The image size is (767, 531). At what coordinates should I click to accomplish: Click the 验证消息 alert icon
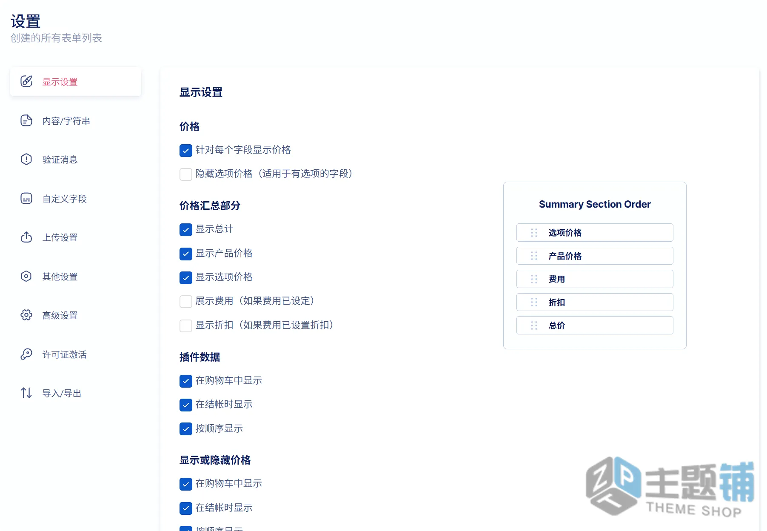pos(26,159)
